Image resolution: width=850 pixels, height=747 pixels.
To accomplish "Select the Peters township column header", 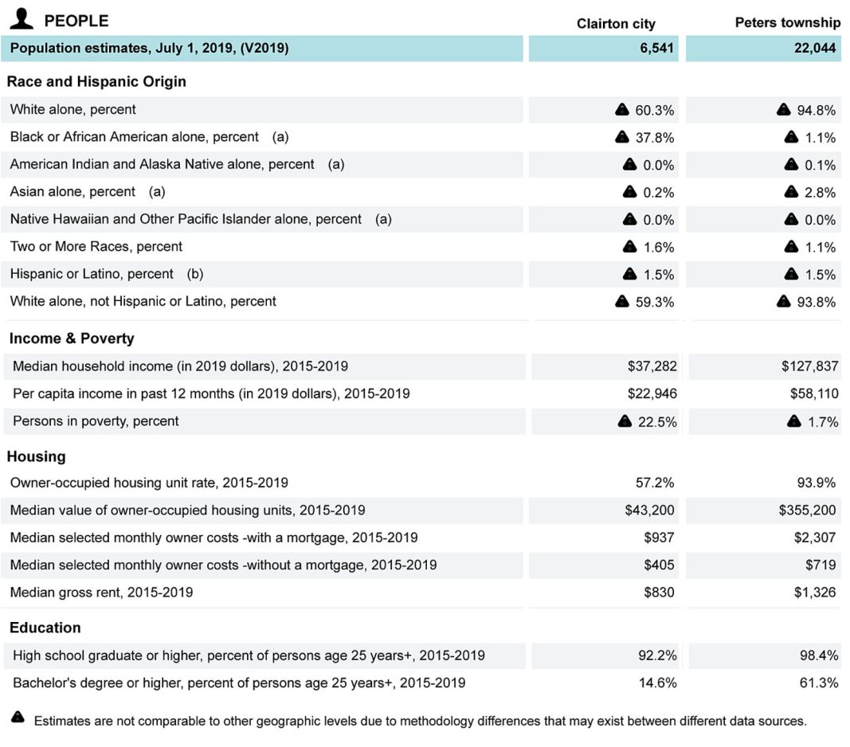I will [787, 23].
